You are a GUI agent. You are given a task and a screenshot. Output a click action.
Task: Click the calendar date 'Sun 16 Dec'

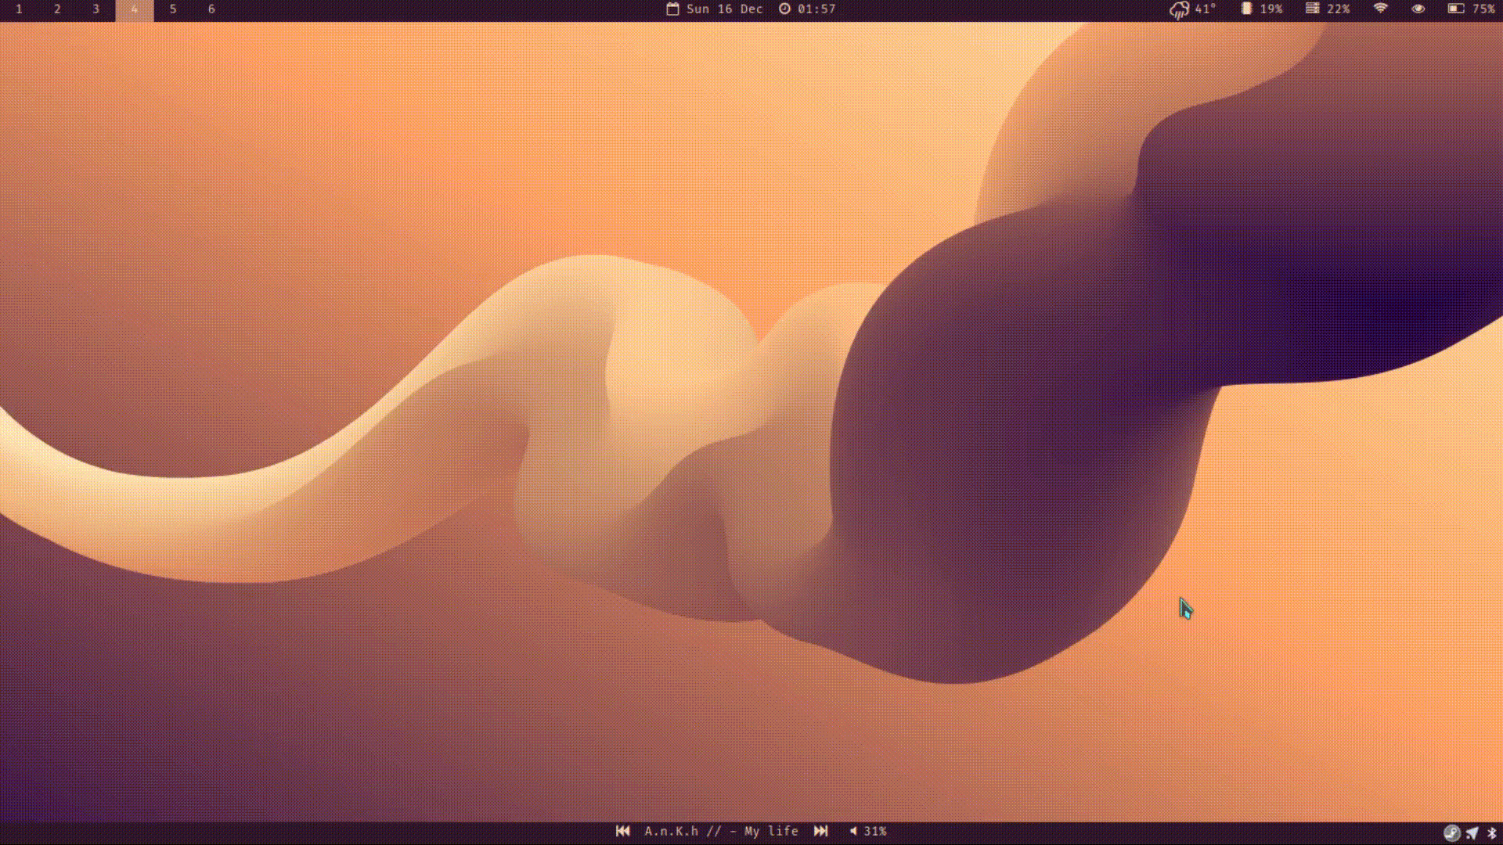(724, 9)
